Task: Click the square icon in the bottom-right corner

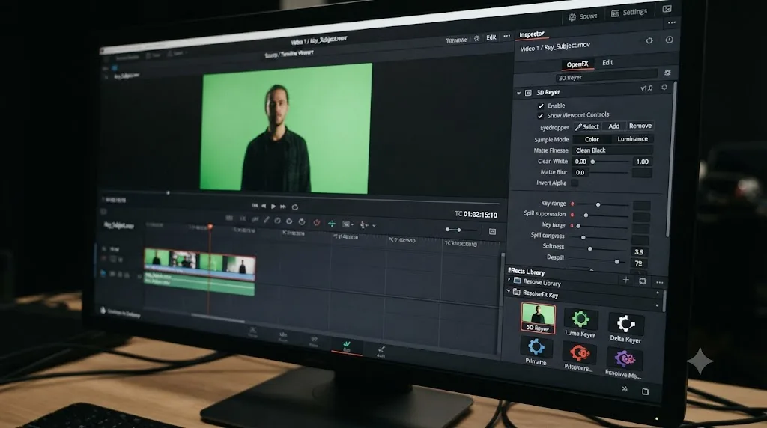Action: click(x=645, y=391)
